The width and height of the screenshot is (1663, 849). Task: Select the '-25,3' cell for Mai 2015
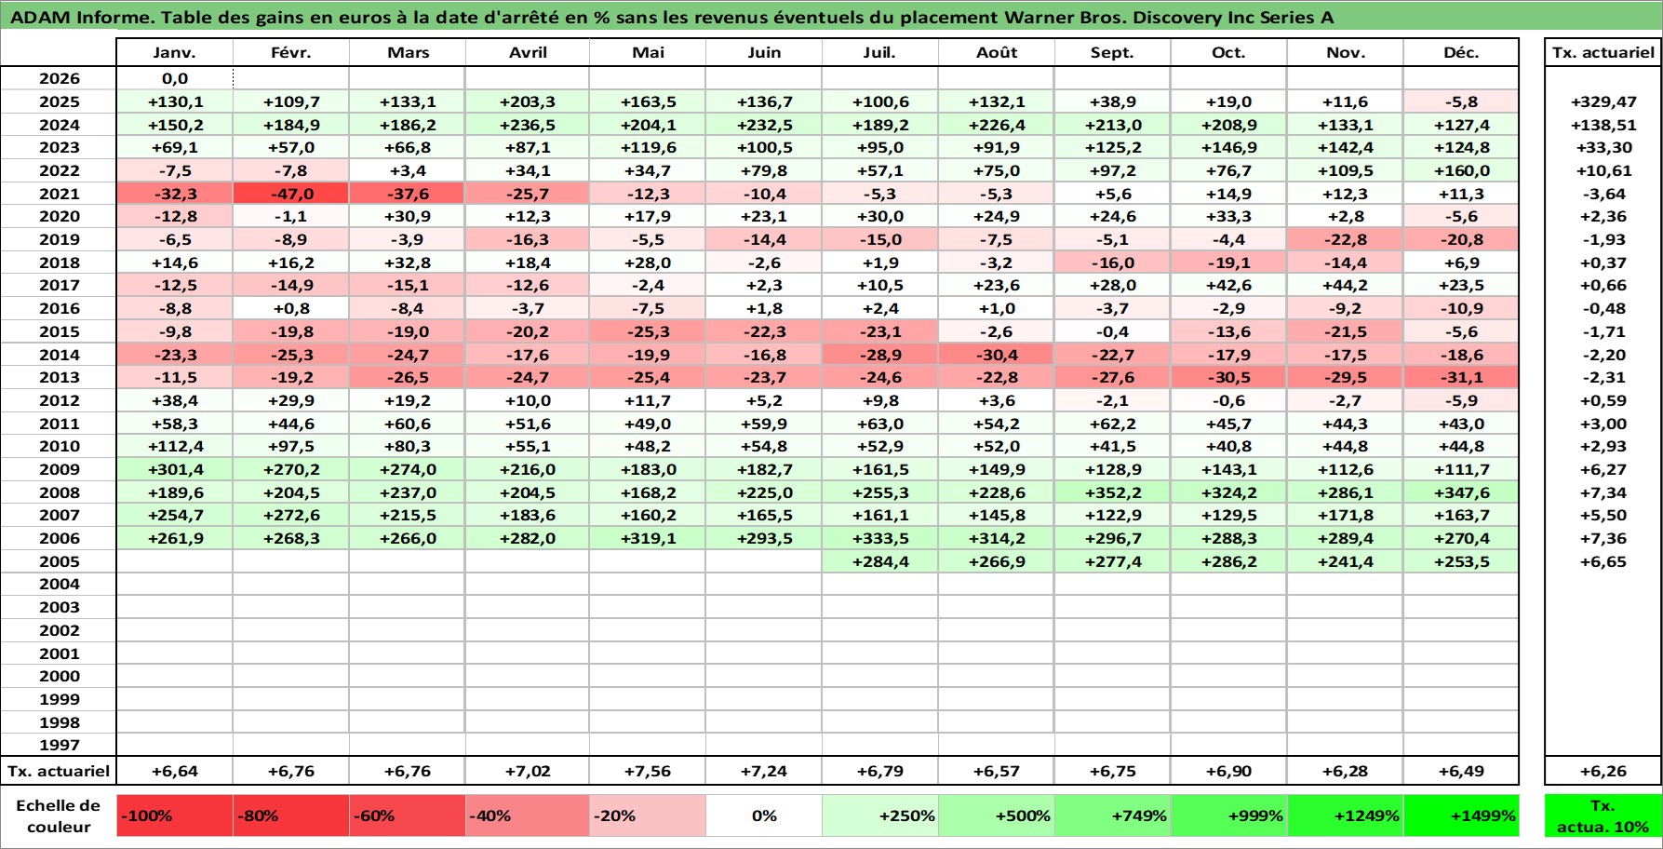tap(647, 331)
